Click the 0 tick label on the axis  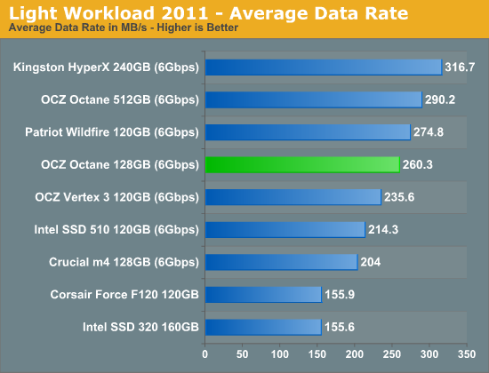(x=204, y=354)
